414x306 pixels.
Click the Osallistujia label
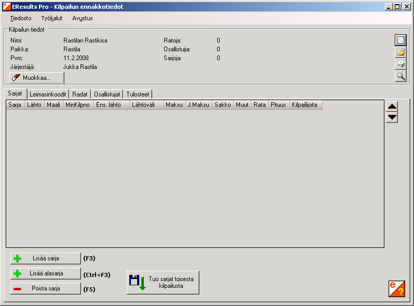(x=177, y=49)
